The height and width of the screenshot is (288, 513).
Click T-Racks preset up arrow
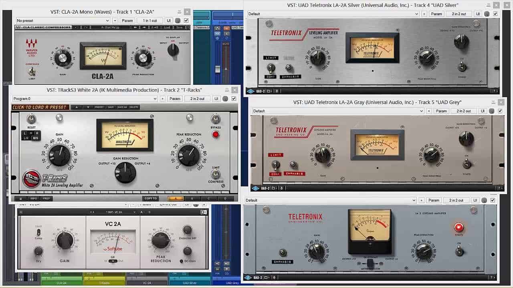pyautogui.click(x=77, y=107)
